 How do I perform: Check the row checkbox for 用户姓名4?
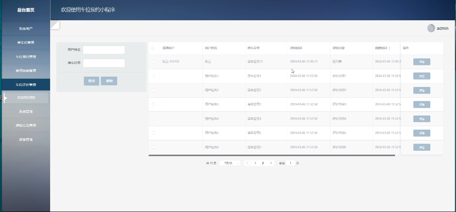153,119
